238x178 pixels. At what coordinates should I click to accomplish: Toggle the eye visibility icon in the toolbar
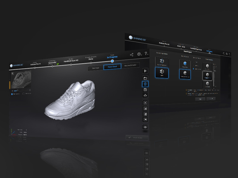coord(145,127)
